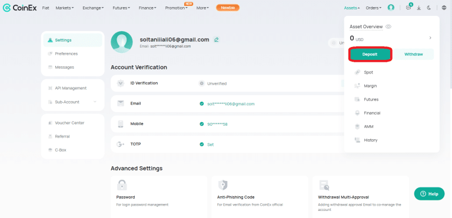
Task: Expand the Sub-Account sidebar chevron
Action: click(x=95, y=102)
